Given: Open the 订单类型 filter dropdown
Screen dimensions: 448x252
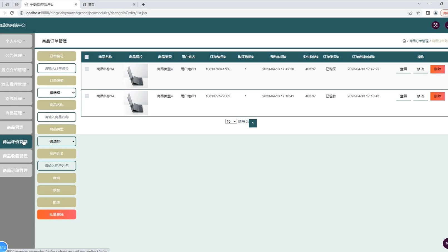Looking at the screenshot, I should coord(56,93).
